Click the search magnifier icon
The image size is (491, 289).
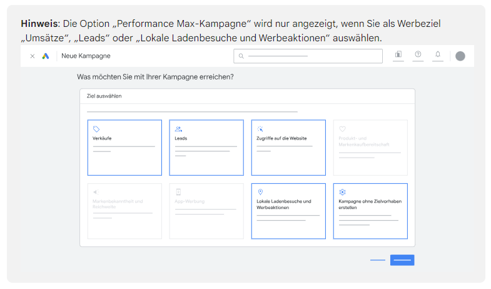pos(241,56)
